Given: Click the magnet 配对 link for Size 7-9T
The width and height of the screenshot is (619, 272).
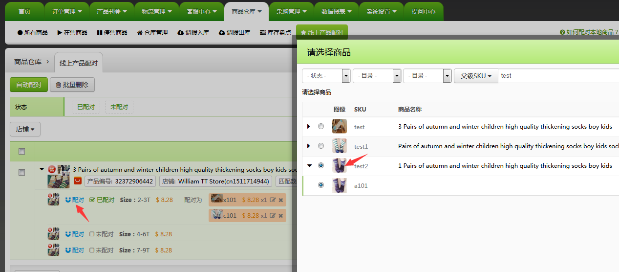Looking at the screenshot, I should [x=75, y=250].
